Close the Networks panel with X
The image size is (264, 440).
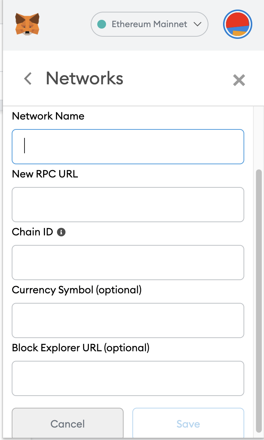click(x=239, y=80)
